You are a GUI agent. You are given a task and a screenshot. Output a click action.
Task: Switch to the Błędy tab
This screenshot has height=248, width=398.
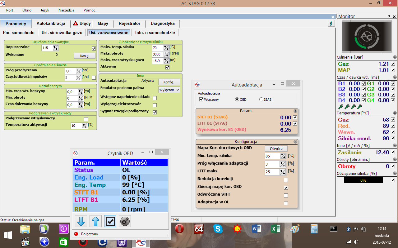tap(82, 23)
